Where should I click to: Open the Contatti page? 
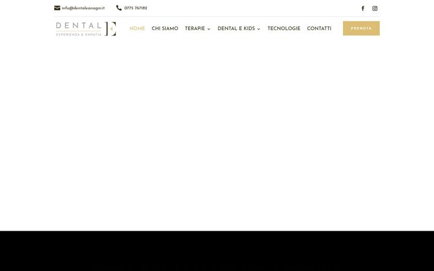pyautogui.click(x=319, y=28)
